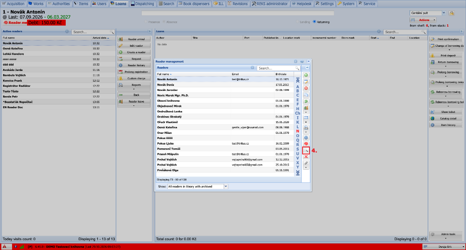This screenshot has width=466, height=250.
Task: Click the padlock icon beside Centrální pult
Action: 452,13
